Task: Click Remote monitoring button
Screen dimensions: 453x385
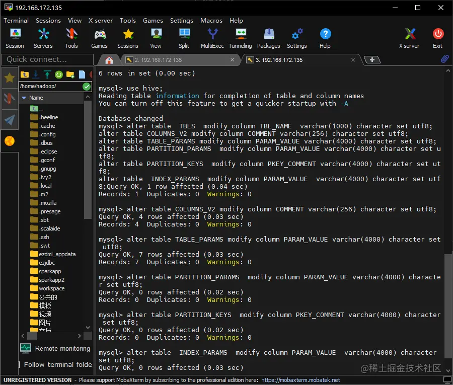Action: point(55,349)
